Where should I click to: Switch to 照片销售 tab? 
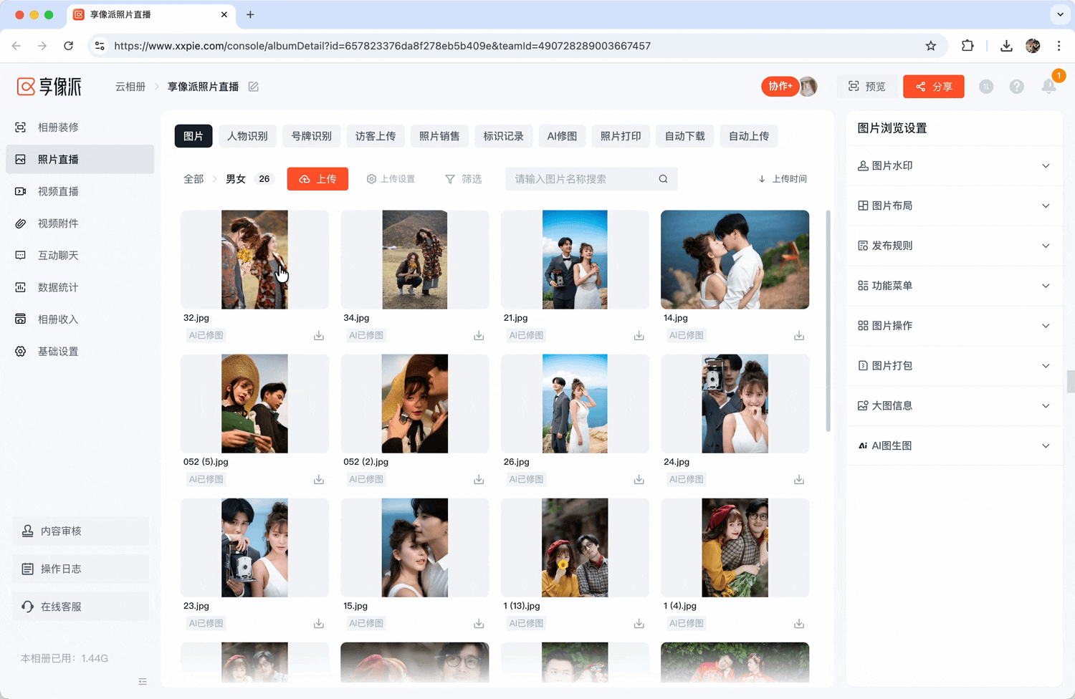(x=439, y=136)
